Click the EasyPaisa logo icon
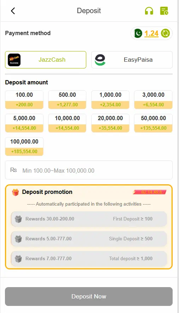This screenshot has height=313, width=179. pos(100,60)
